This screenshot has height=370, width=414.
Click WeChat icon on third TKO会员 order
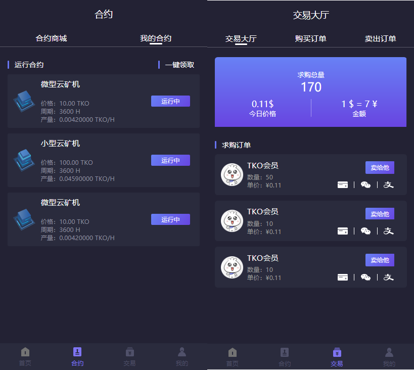point(365,277)
